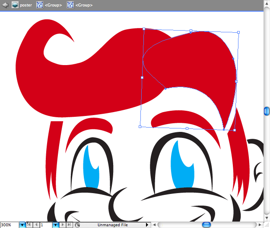Image resolution: width=270 pixels, height=228 pixels.
Task: Click the bottom-center bounding box handle
Action: tap(187, 128)
